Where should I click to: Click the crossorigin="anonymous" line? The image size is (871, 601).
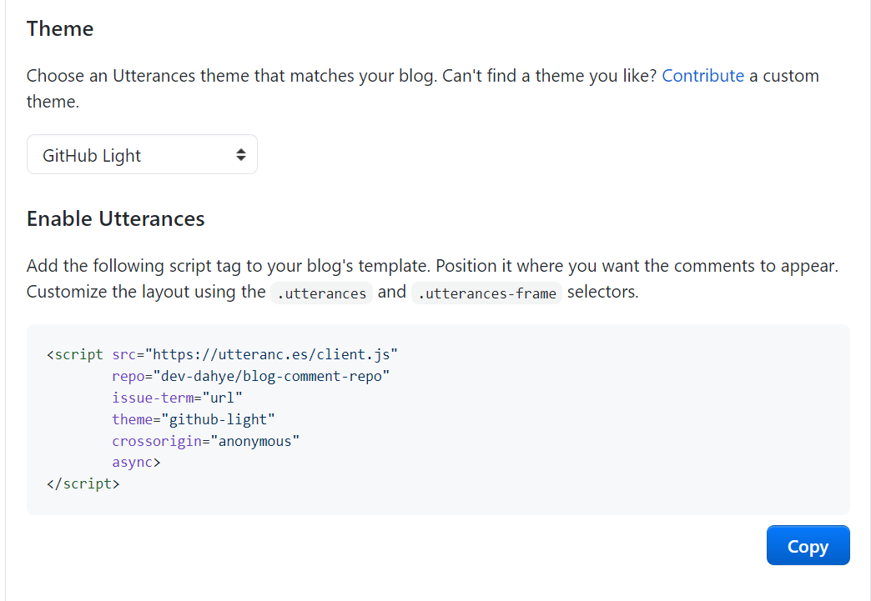coord(205,441)
